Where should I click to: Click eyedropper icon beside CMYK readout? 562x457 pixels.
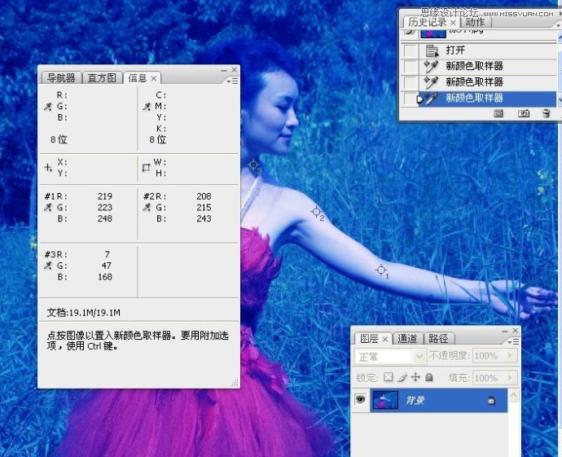coord(147,107)
